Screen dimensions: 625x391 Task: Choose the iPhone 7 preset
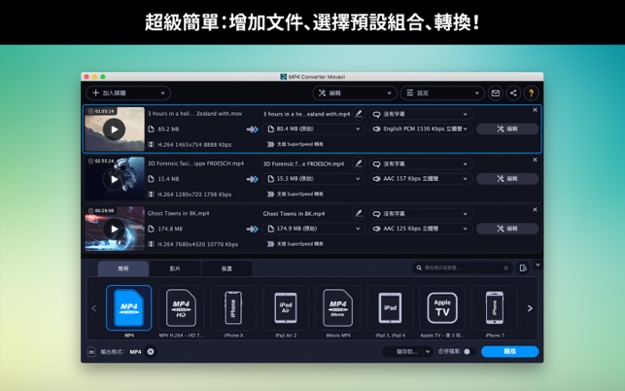pos(495,308)
